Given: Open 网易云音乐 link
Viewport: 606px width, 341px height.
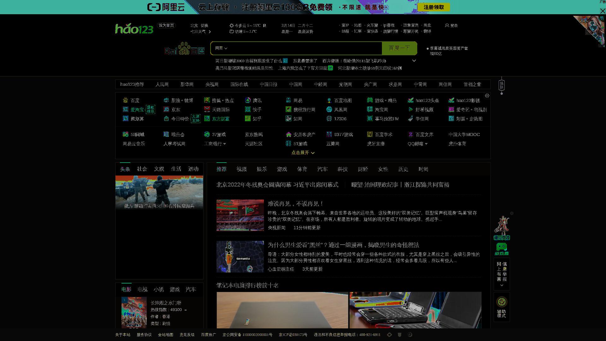Looking at the screenshot, I should tap(134, 144).
